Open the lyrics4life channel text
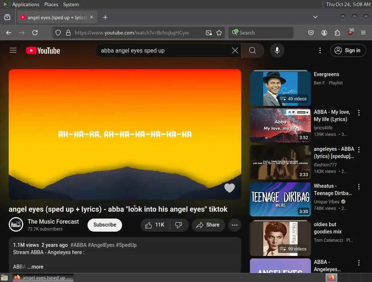 [323, 128]
